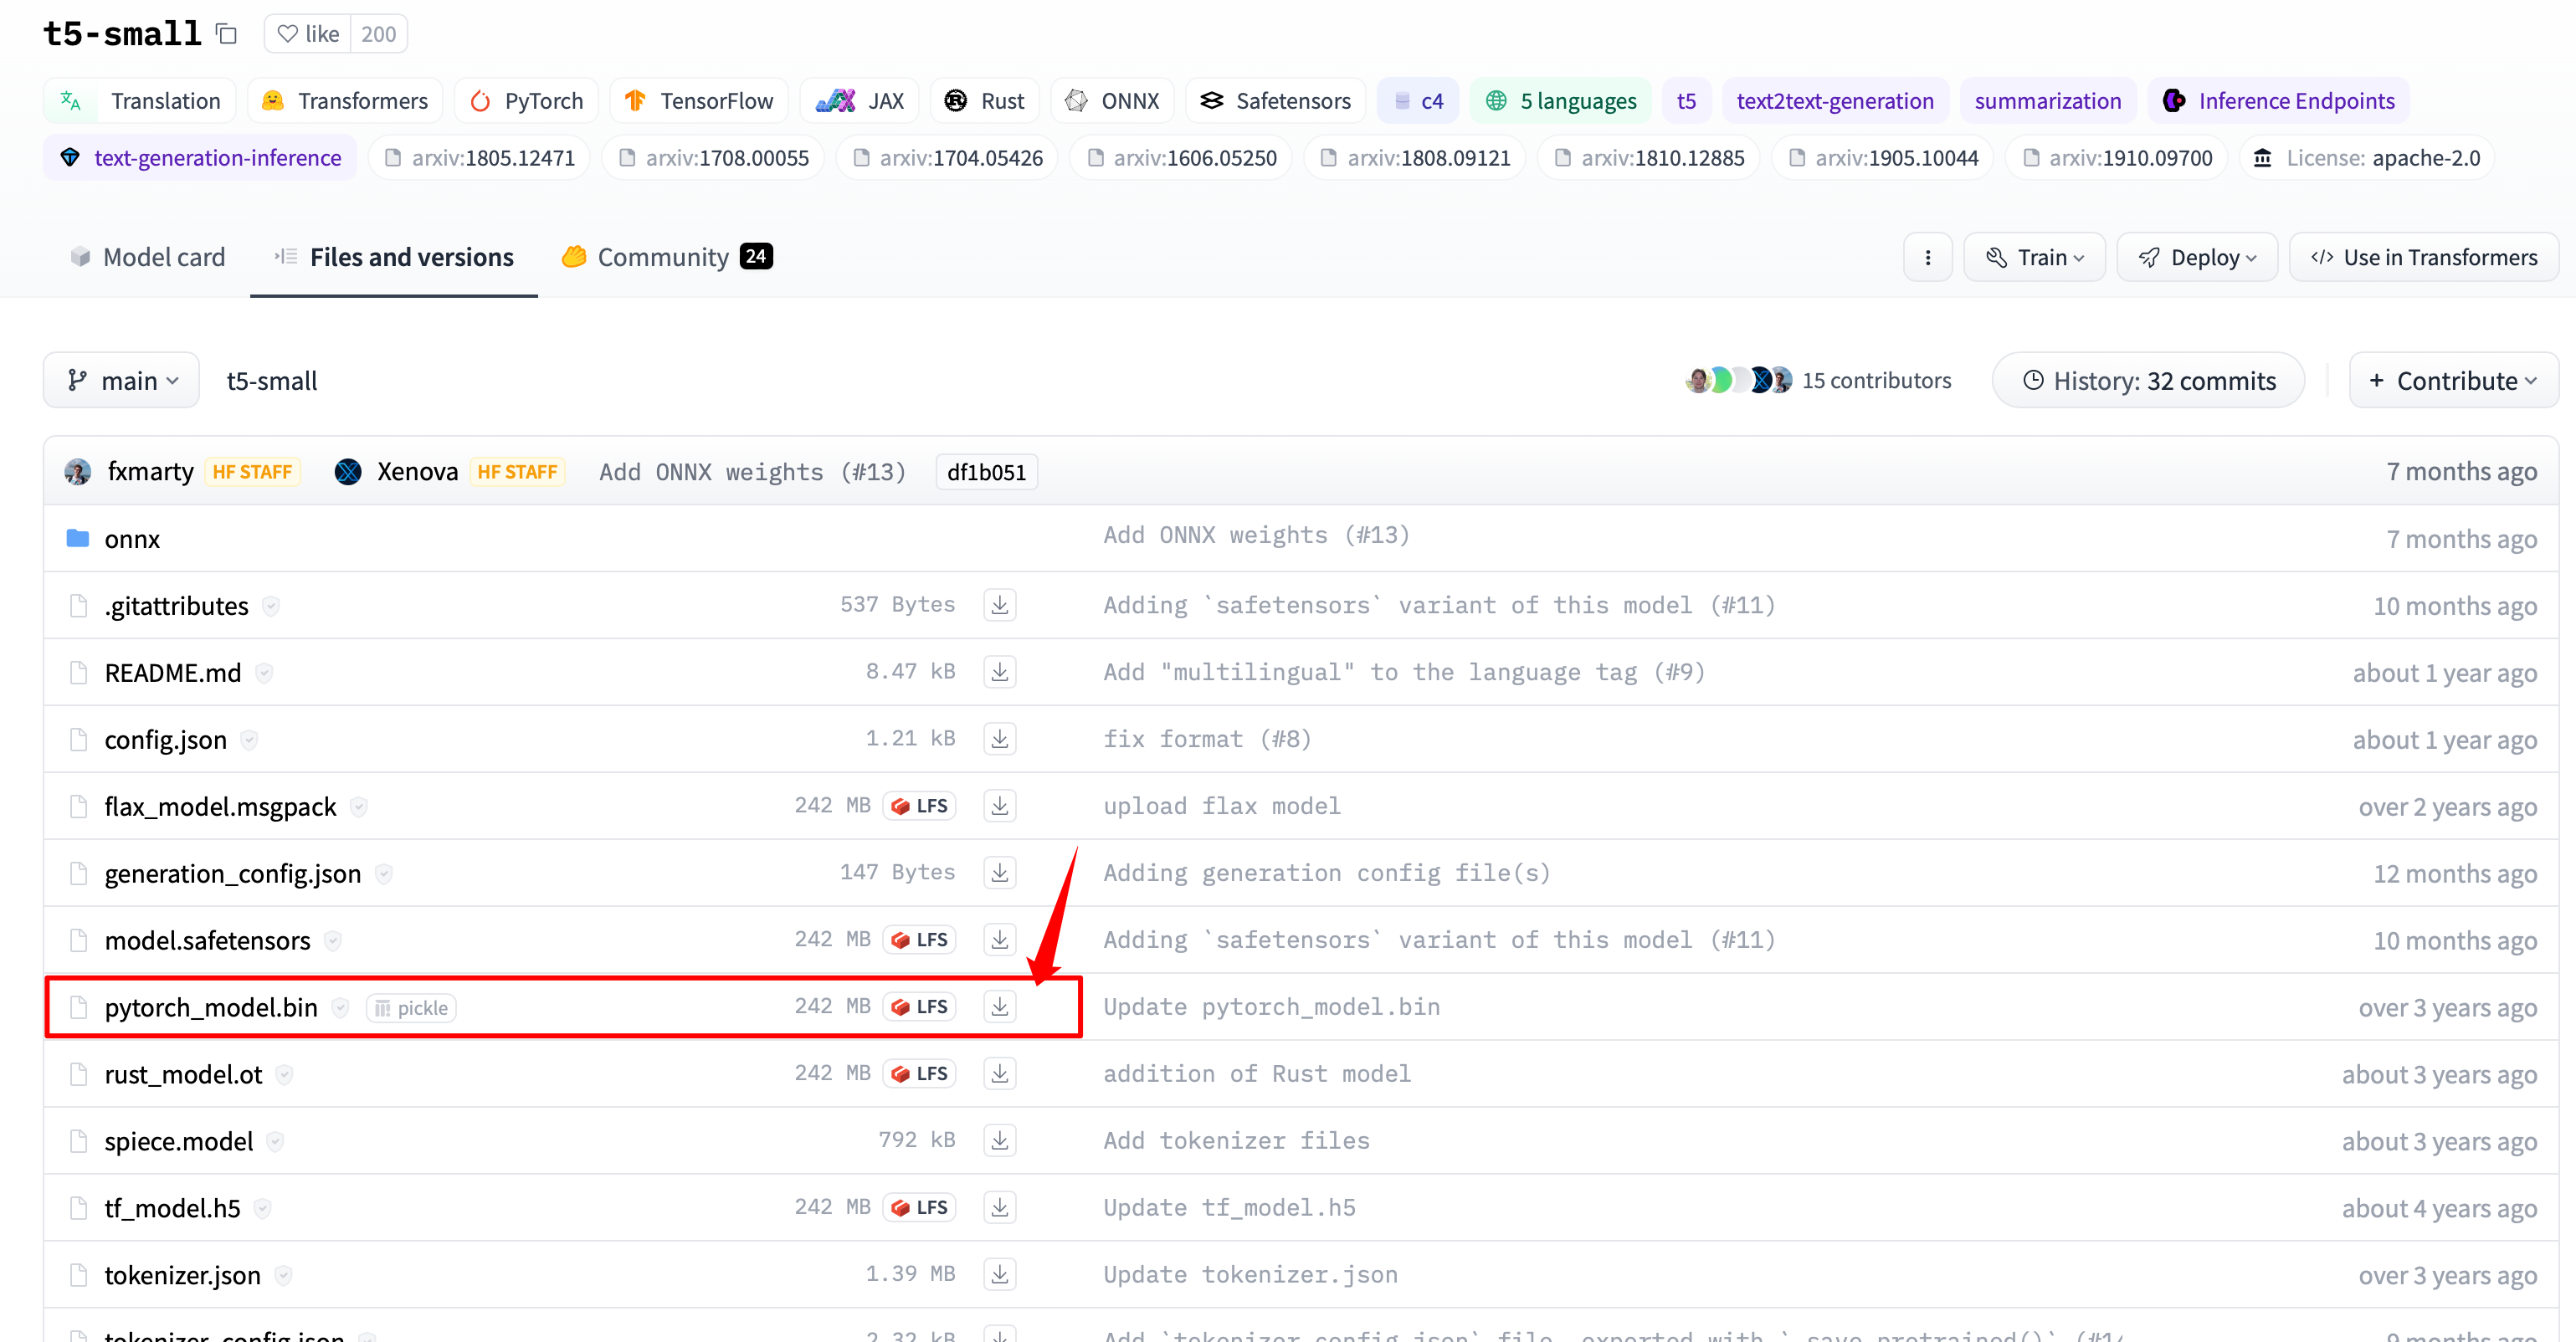Open the Deploy dropdown
Image resolution: width=2576 pixels, height=1342 pixels.
(2196, 257)
